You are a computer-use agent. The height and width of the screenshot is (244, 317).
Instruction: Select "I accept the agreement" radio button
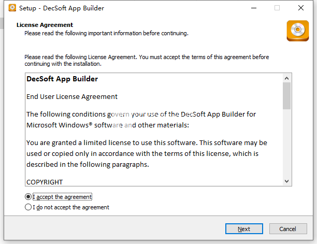[x=28, y=197]
